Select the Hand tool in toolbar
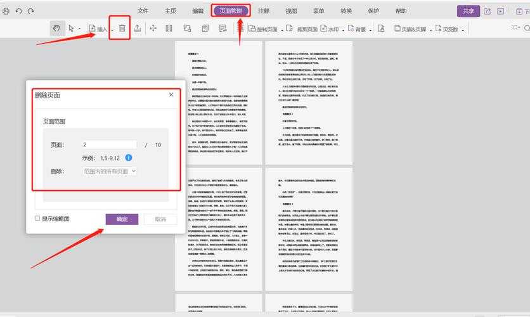This screenshot has width=530, height=317. 56,29
